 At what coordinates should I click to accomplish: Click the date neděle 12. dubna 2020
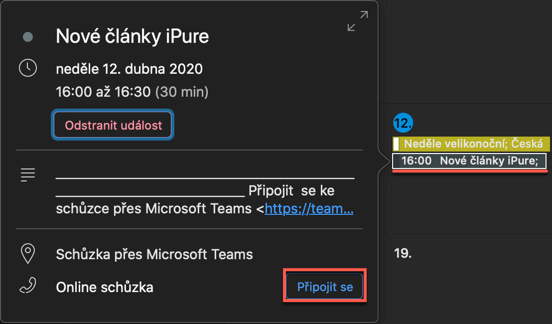pos(130,69)
